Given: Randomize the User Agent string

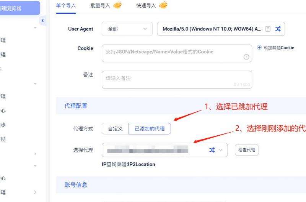Looking at the screenshot, I should pos(278,29).
